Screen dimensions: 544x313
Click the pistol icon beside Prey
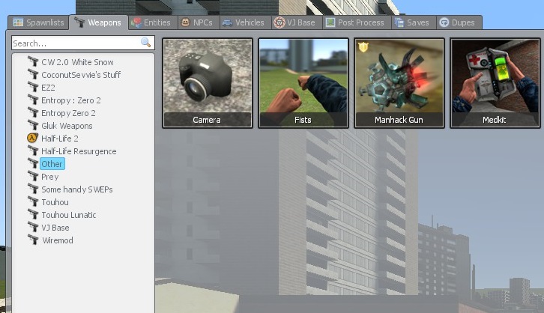[x=33, y=177]
